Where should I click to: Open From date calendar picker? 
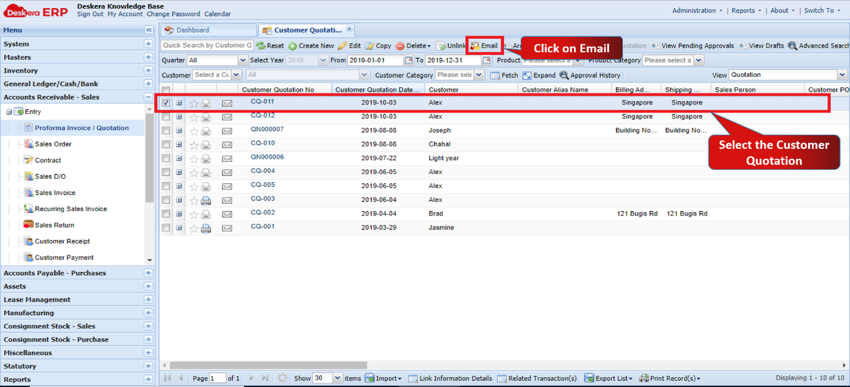tap(409, 60)
